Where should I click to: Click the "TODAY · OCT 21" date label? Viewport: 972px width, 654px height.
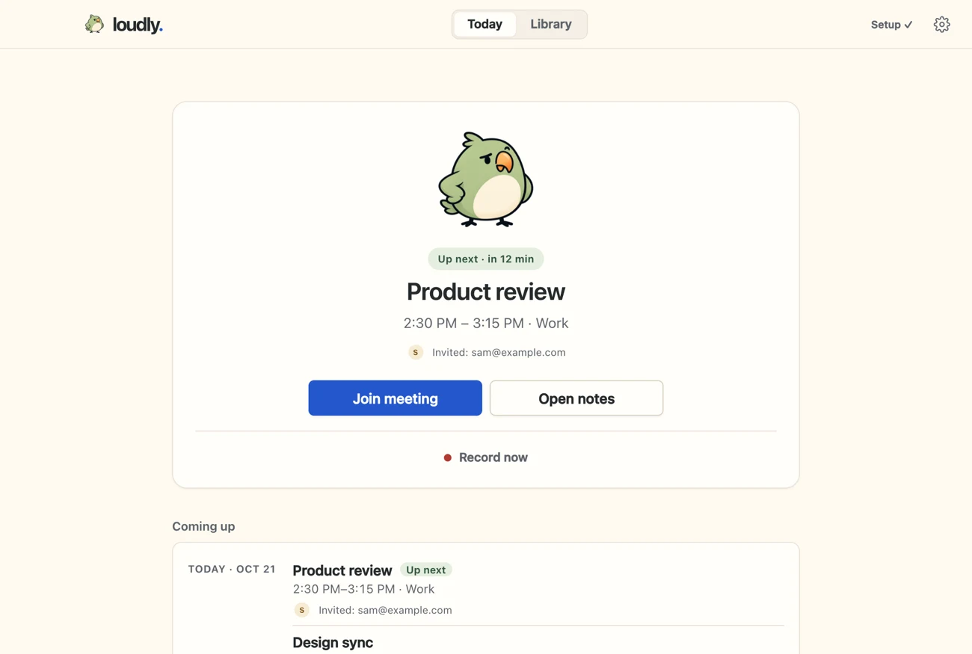[x=232, y=569]
